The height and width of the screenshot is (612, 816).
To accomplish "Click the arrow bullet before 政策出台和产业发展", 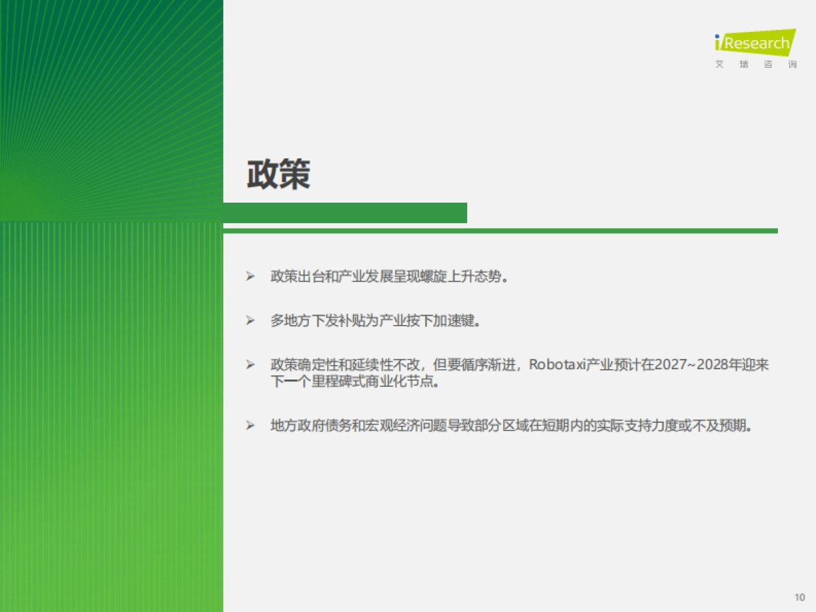I will [250, 277].
